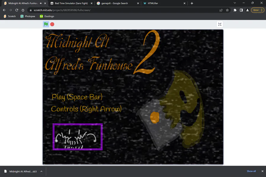Go back with the browser back arrow

4,10
